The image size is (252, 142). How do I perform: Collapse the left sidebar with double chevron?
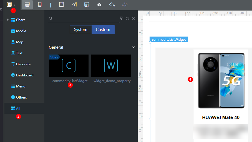pyautogui.click(x=1, y=10)
